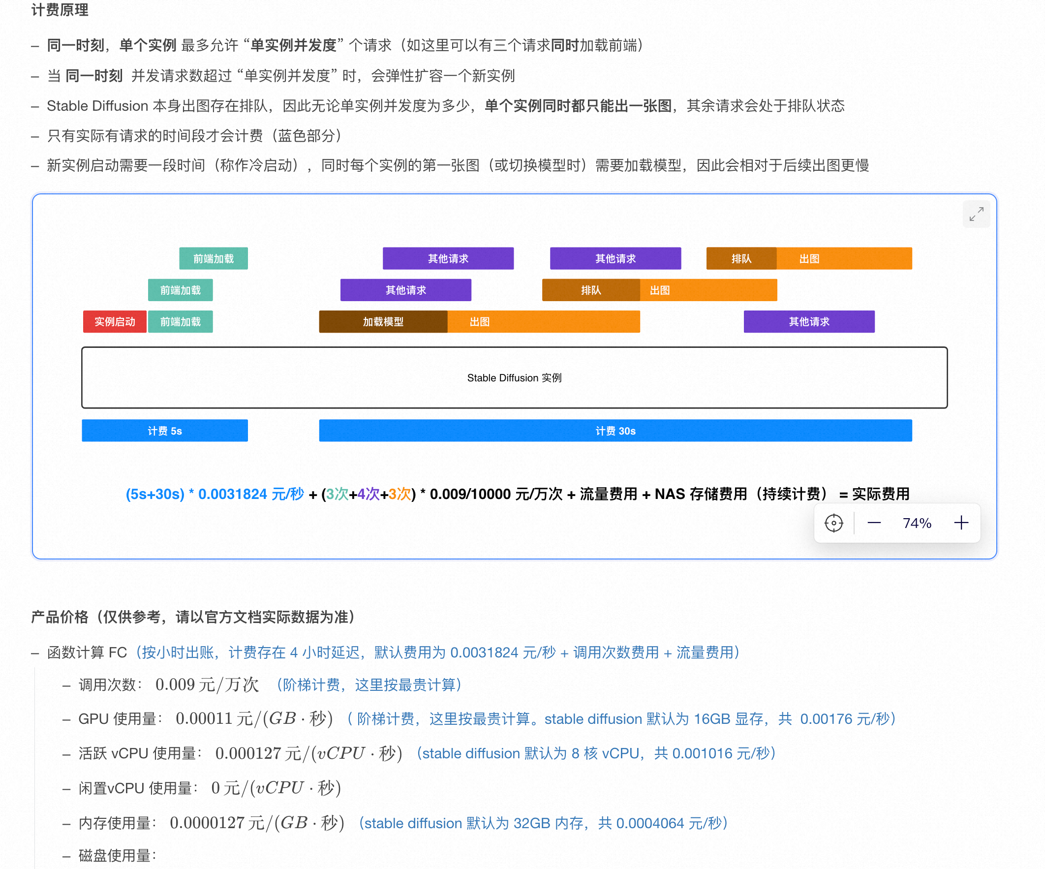Click the line about 弹性扩容一个新实例
Screen dimensions: 1045x869
(280, 76)
